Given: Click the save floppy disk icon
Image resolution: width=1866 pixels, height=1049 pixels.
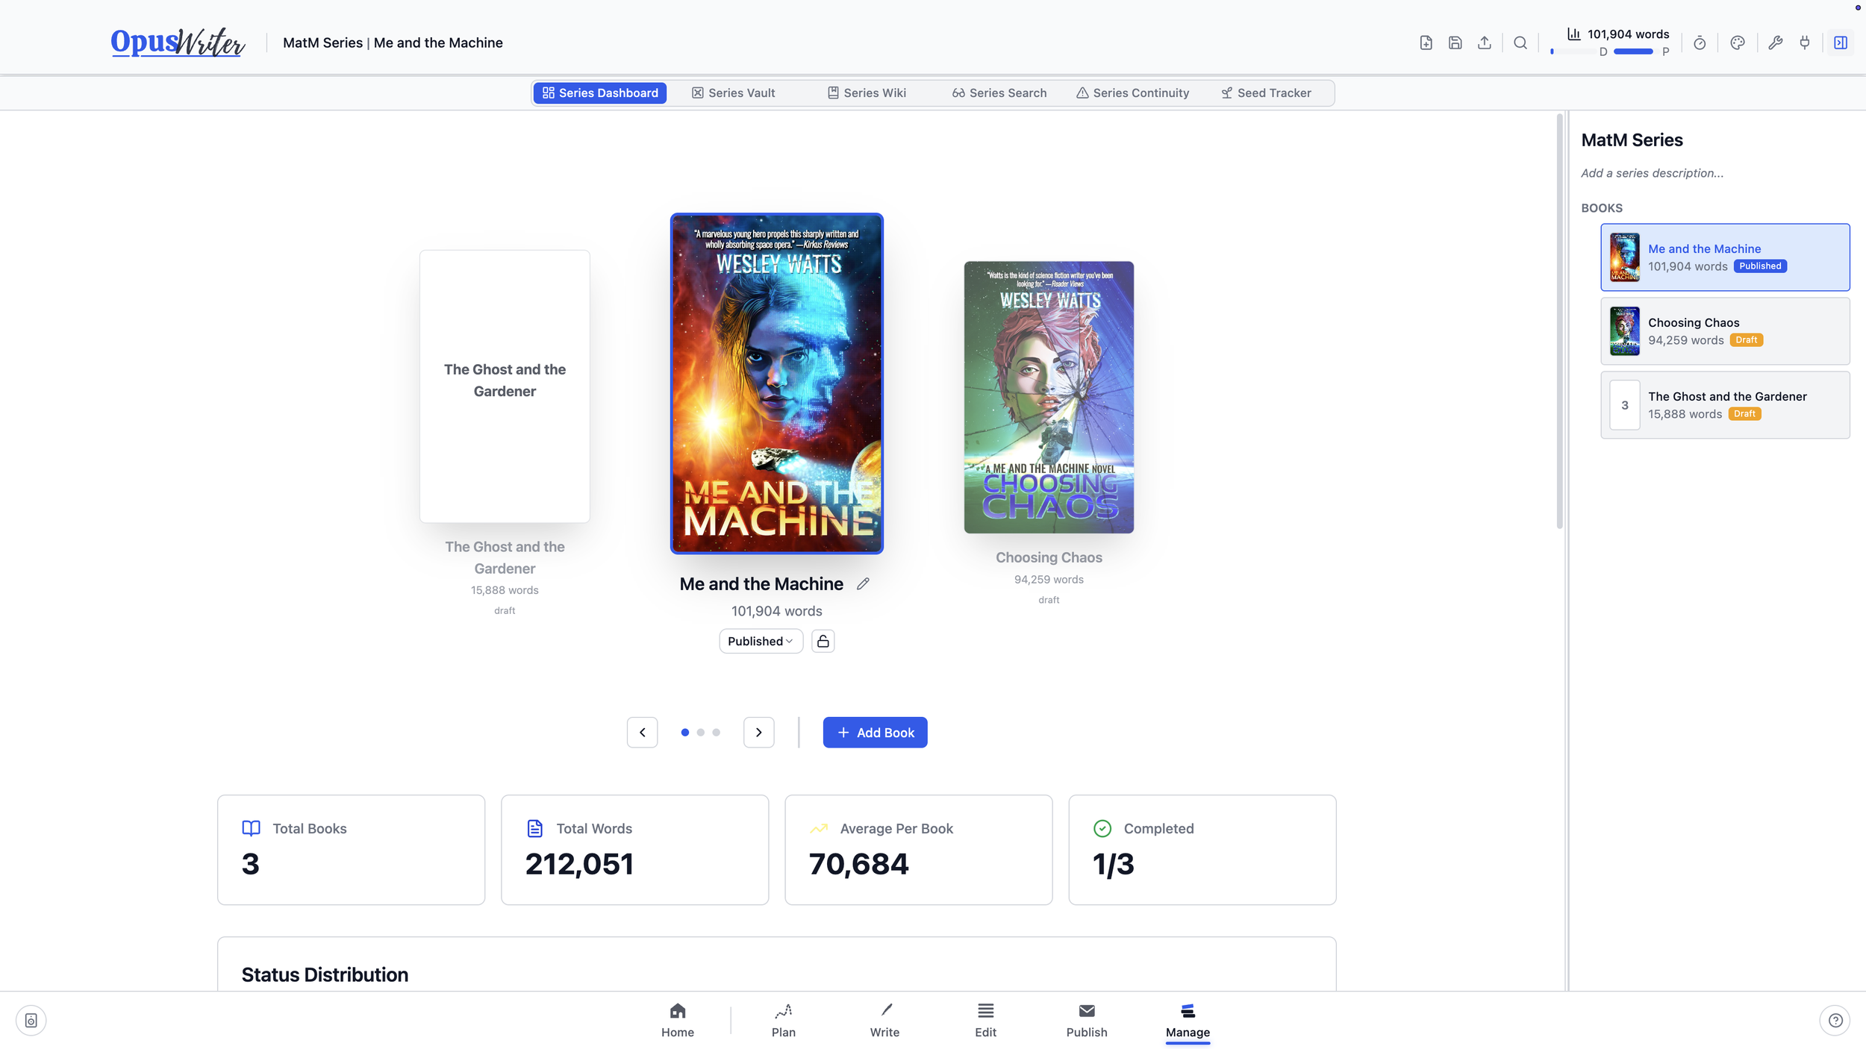Looking at the screenshot, I should click(x=1455, y=43).
